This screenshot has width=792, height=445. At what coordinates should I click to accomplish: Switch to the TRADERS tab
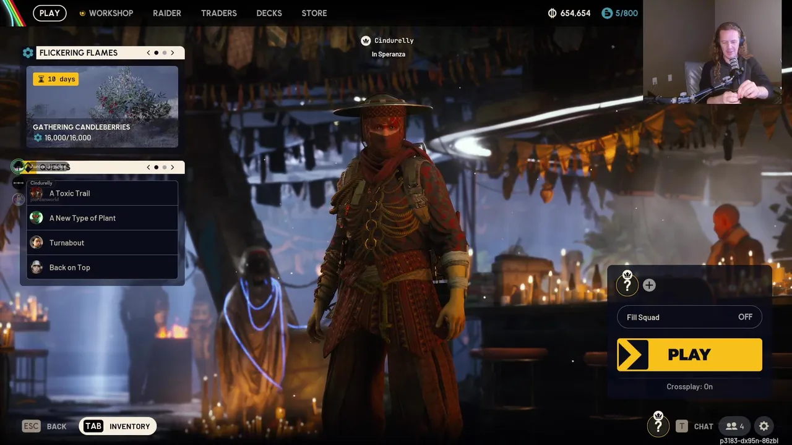(219, 13)
